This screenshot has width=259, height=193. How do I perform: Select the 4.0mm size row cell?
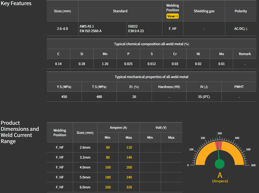pyautogui.click(x=85, y=167)
